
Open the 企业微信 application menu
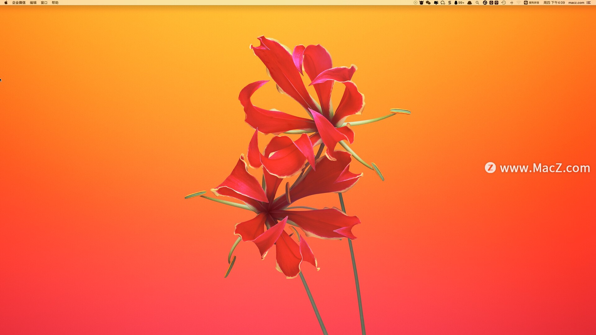(19, 2)
